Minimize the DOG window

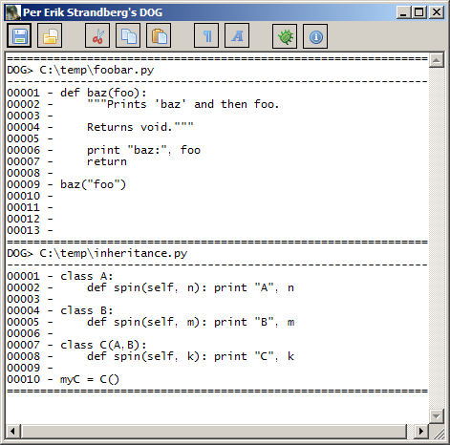point(403,12)
